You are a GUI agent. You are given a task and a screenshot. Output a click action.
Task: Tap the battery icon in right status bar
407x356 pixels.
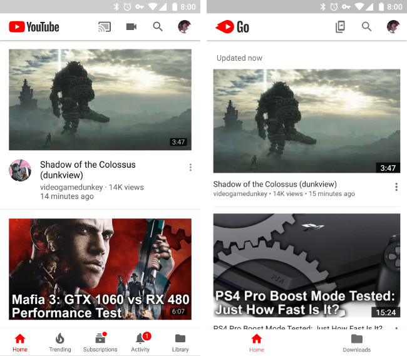(x=381, y=6)
